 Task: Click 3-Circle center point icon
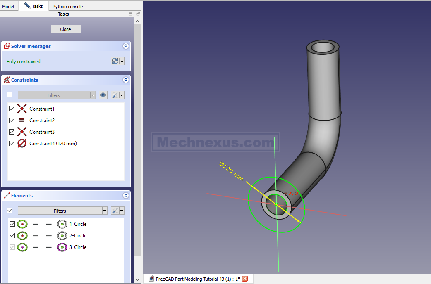coord(22,247)
